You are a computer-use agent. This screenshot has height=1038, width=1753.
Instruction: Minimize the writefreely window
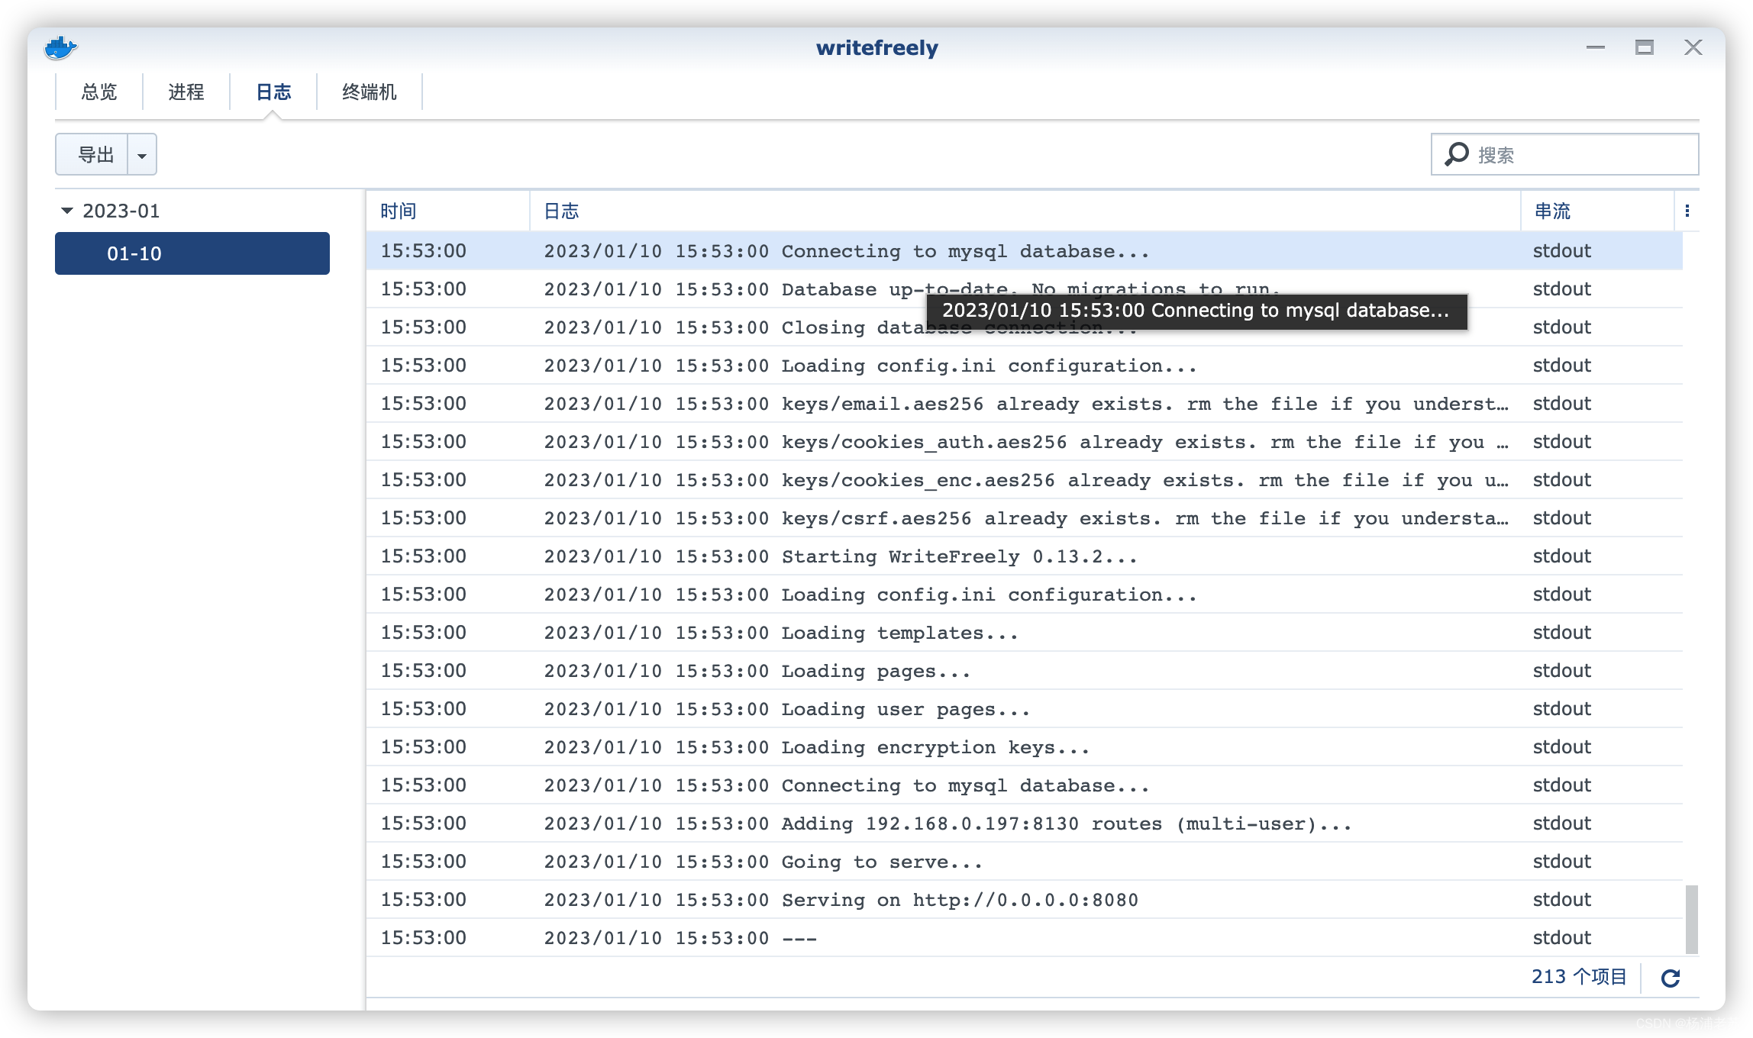tap(1595, 48)
